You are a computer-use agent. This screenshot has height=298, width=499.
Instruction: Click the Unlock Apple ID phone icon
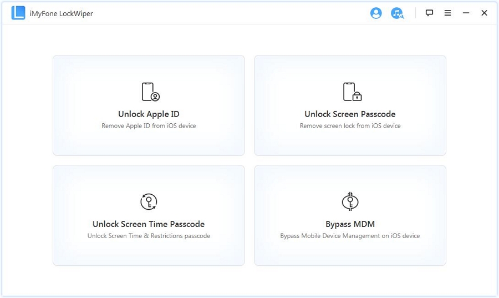point(150,92)
